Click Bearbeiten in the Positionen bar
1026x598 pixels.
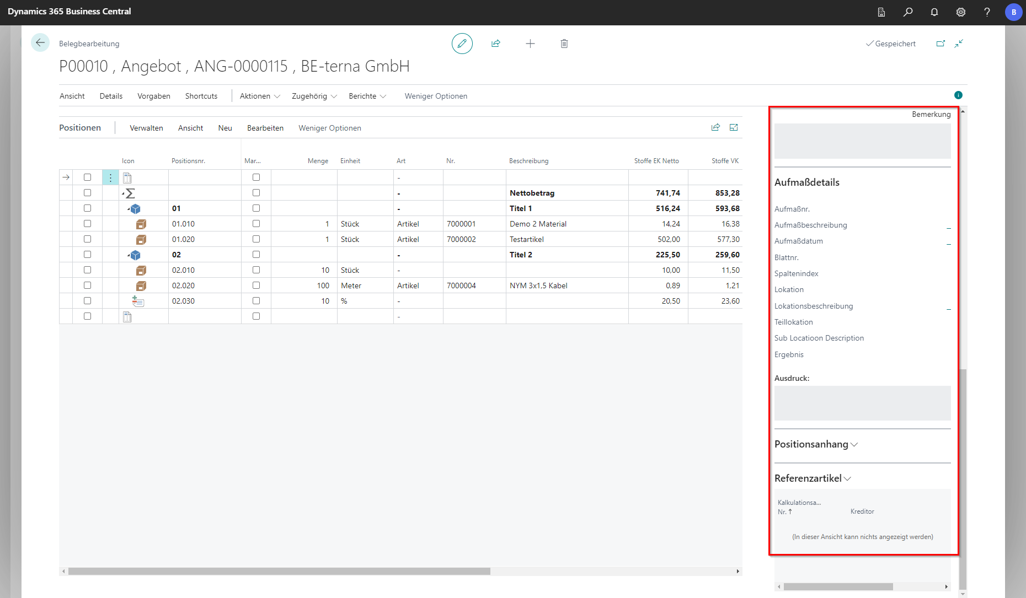click(265, 128)
